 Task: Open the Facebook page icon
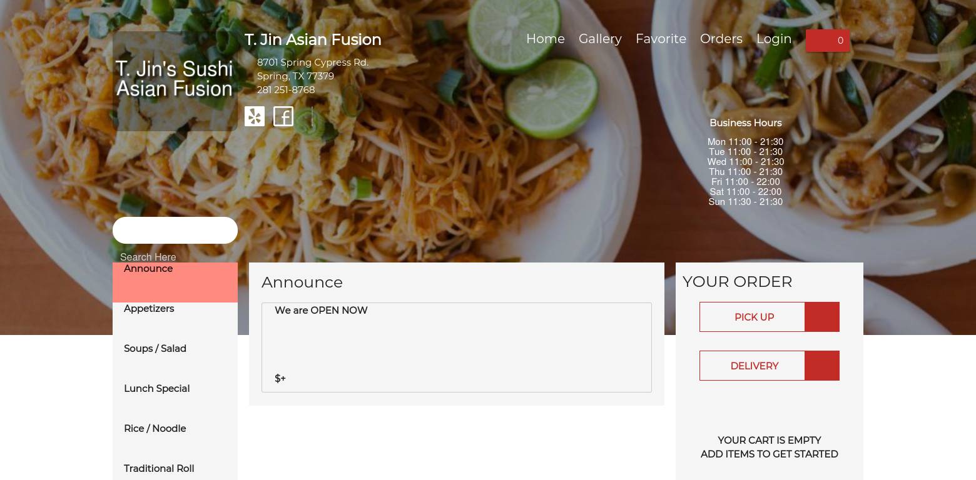[x=283, y=116]
